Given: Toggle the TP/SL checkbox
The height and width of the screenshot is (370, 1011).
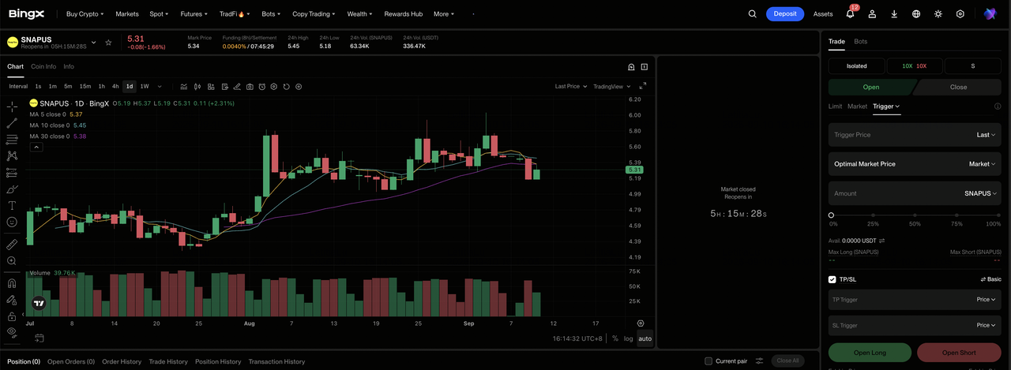Looking at the screenshot, I should pos(832,279).
